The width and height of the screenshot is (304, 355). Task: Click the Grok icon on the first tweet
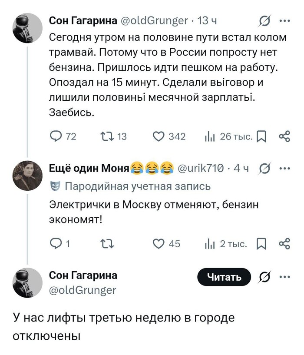coord(265,20)
